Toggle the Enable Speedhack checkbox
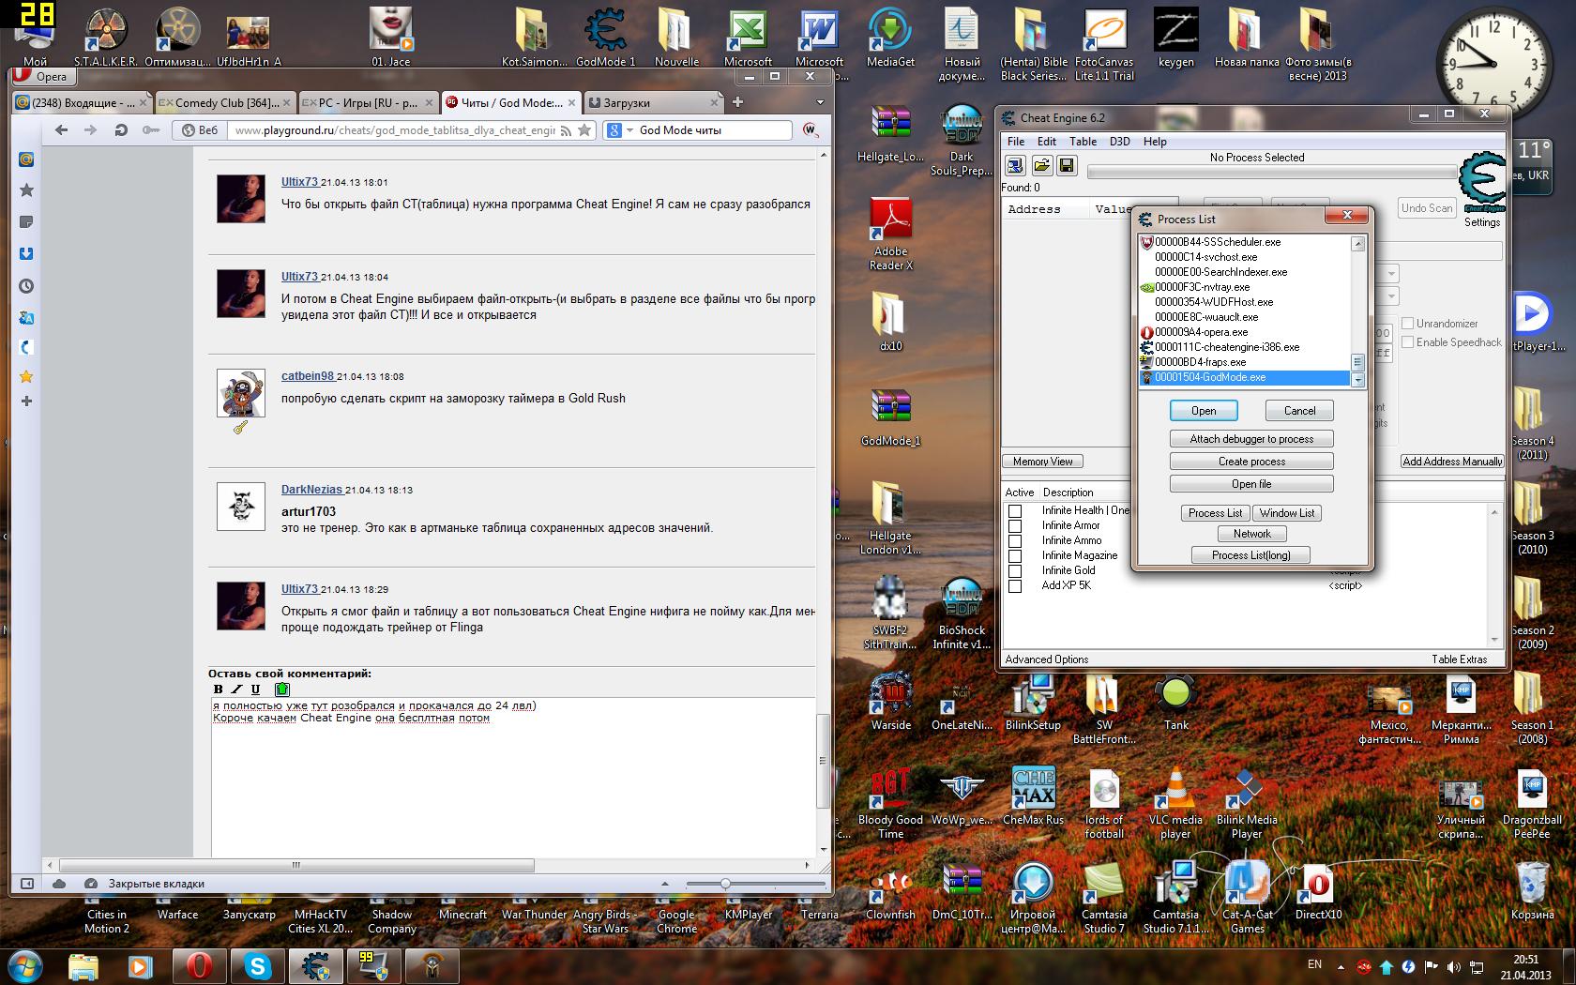1576x985 pixels. 1407,342
